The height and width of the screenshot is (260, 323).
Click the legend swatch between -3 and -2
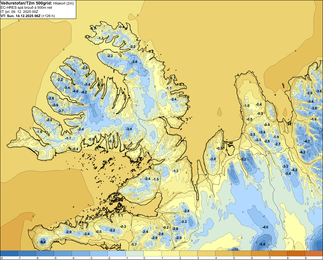pyautogui.click(x=99, y=254)
